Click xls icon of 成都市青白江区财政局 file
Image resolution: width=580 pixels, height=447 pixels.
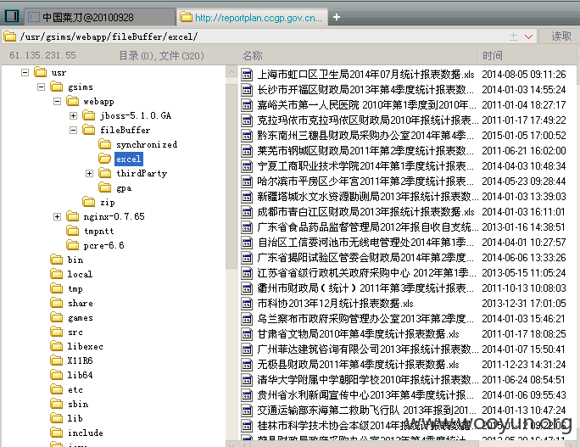(x=247, y=212)
